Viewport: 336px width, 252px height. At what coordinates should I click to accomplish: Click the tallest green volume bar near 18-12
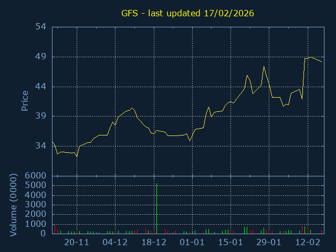tap(157, 208)
